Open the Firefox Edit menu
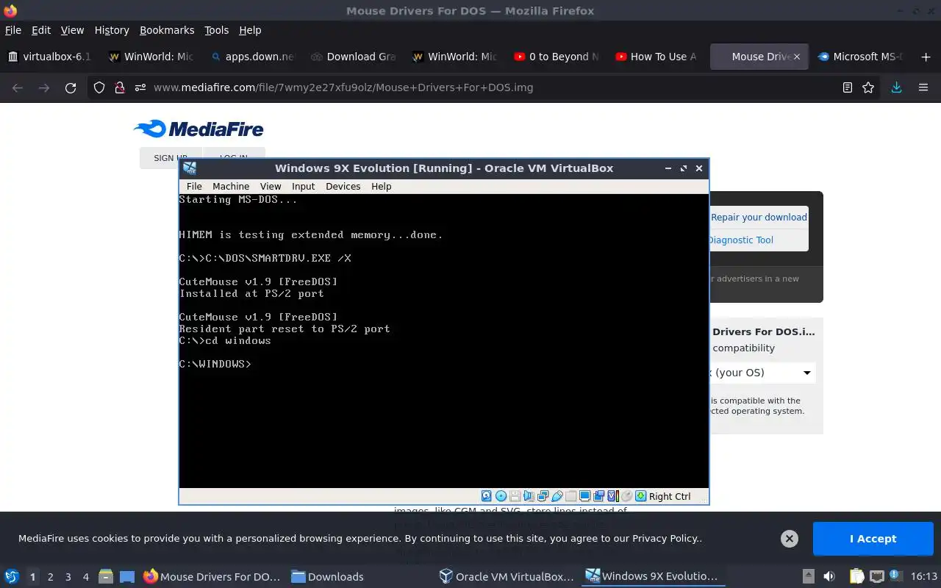The image size is (941, 588). tap(41, 30)
